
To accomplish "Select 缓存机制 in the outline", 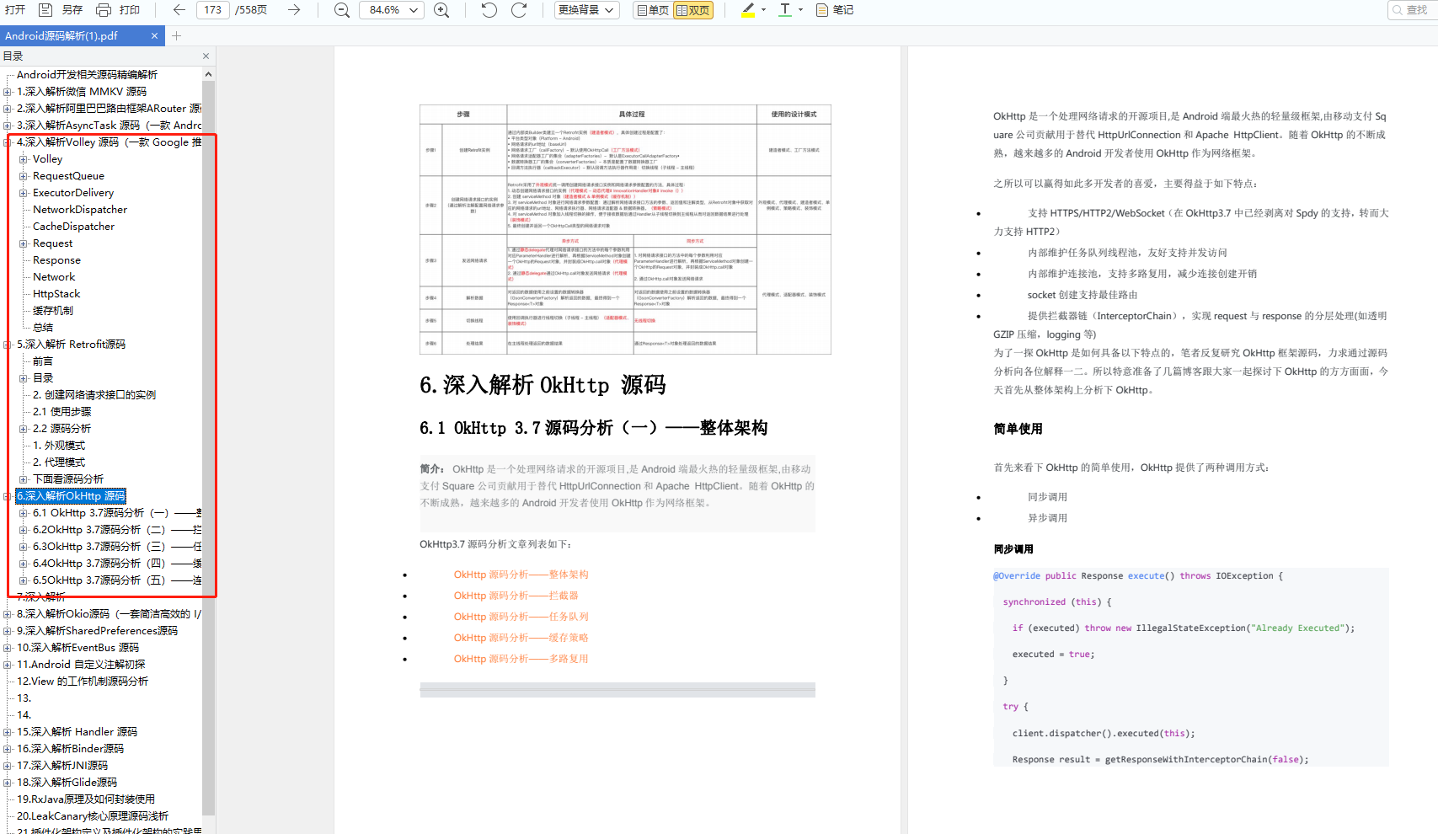I will click(53, 311).
